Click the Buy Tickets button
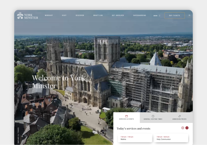Image resolution: width=207 pixels, height=145 pixels. coord(175,15)
